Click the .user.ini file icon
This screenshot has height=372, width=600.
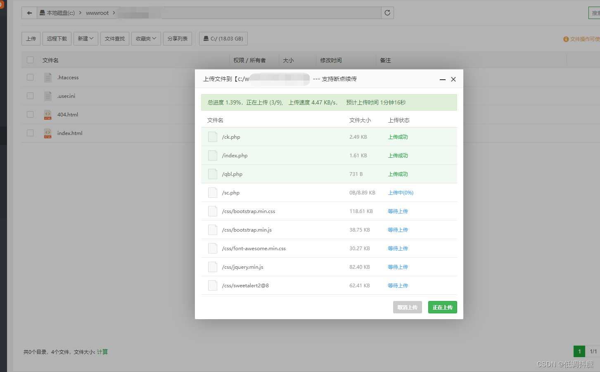(x=48, y=96)
